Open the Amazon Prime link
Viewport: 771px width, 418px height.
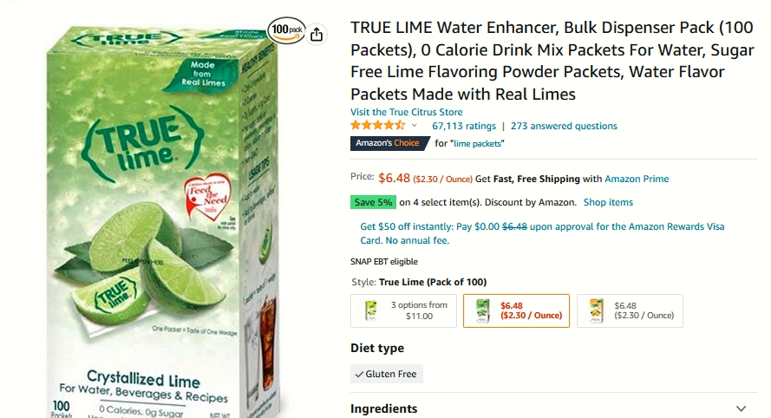coord(637,179)
